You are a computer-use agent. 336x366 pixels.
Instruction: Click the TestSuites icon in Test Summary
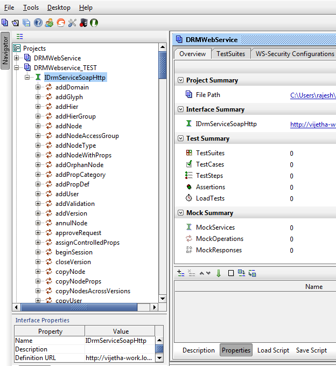tap(189, 153)
